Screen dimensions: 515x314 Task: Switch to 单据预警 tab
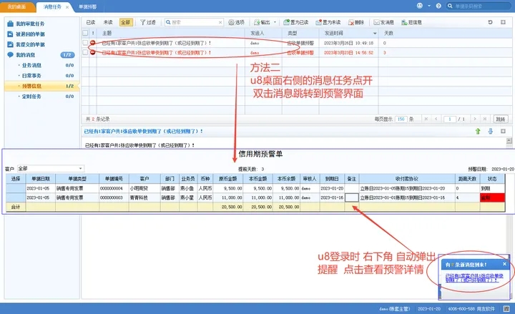pyautogui.click(x=88, y=6)
